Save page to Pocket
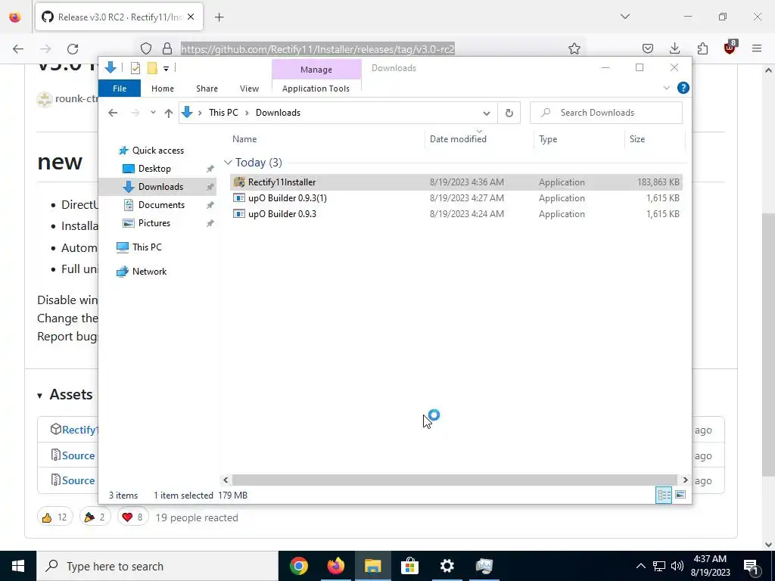 (x=648, y=48)
